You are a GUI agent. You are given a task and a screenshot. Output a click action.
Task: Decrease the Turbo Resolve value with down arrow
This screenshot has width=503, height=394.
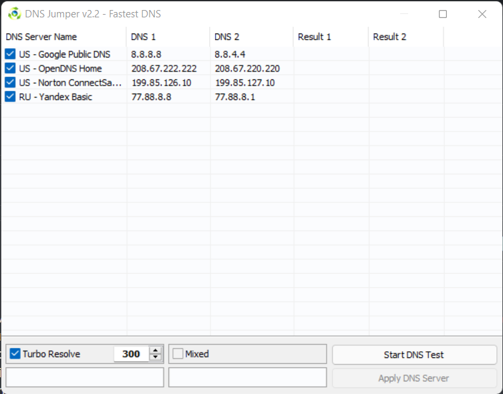coord(155,357)
